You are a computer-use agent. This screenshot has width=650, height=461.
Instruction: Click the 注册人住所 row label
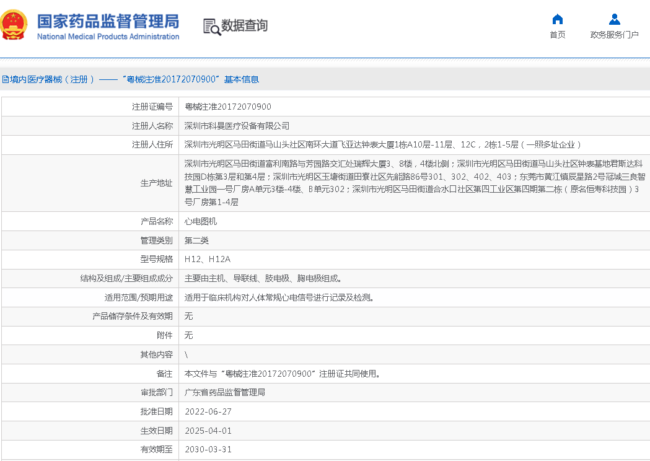152,145
